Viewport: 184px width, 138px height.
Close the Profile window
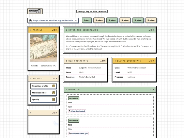[x=56, y=30]
